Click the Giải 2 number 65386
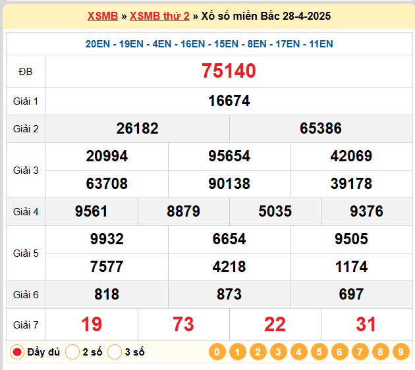 point(321,128)
